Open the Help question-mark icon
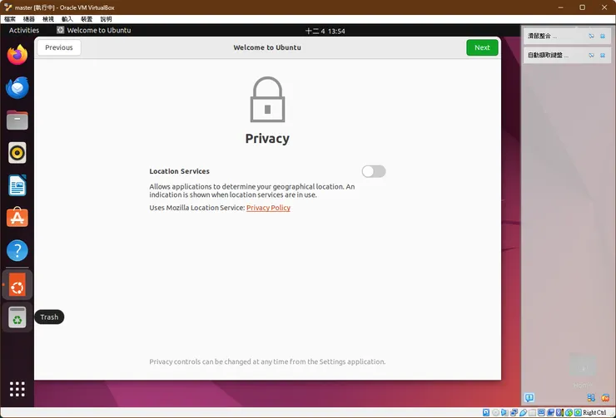 coord(17,250)
